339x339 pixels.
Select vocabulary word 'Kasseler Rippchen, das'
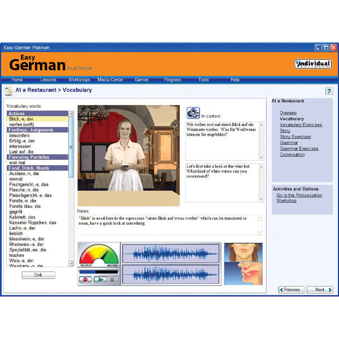[37, 223]
